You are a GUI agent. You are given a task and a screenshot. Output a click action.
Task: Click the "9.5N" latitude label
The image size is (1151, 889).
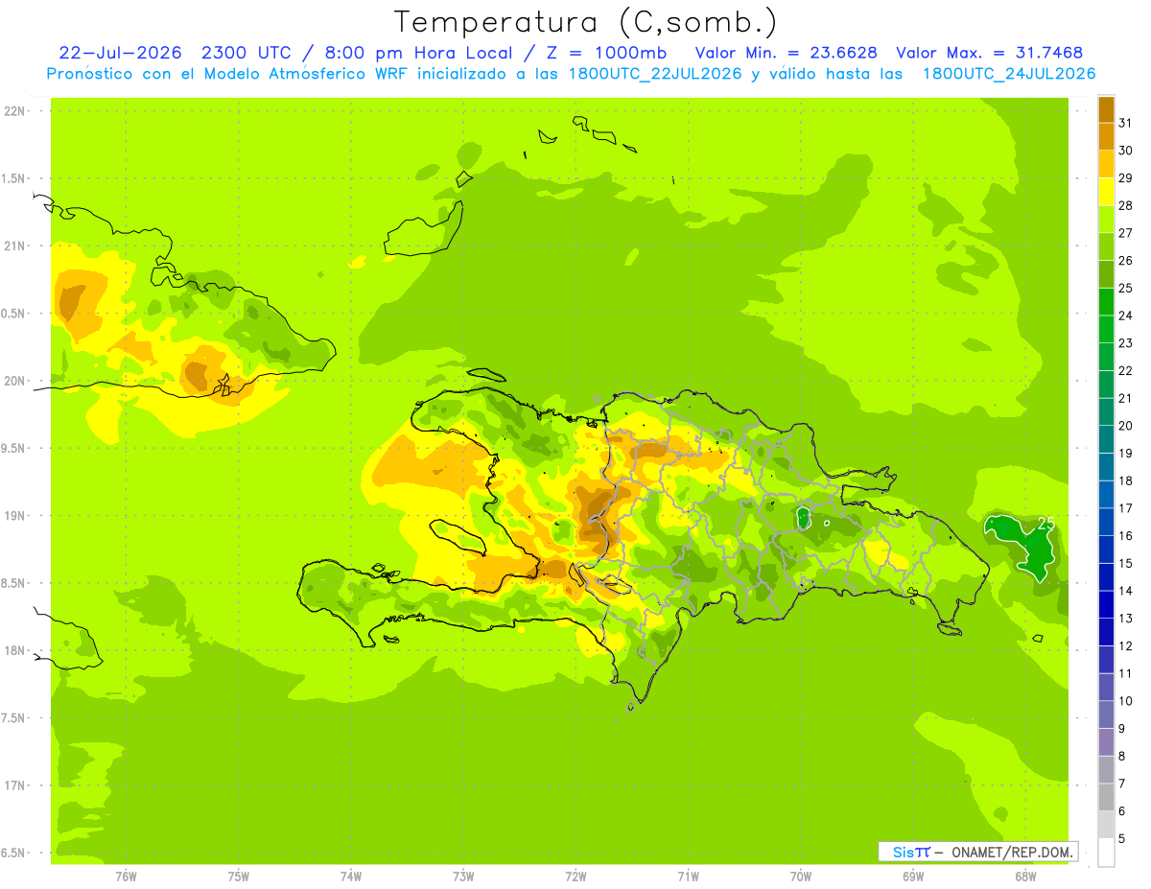(13, 449)
